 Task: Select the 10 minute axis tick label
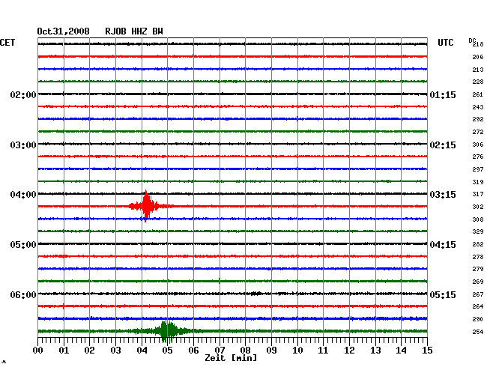297,351
